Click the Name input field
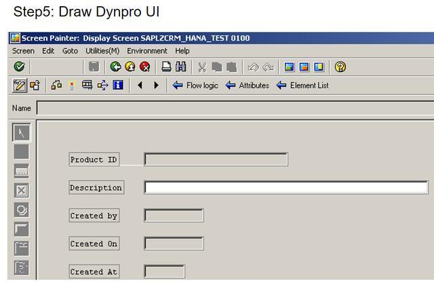Viewport: 434px width, 282px height. tap(235, 108)
